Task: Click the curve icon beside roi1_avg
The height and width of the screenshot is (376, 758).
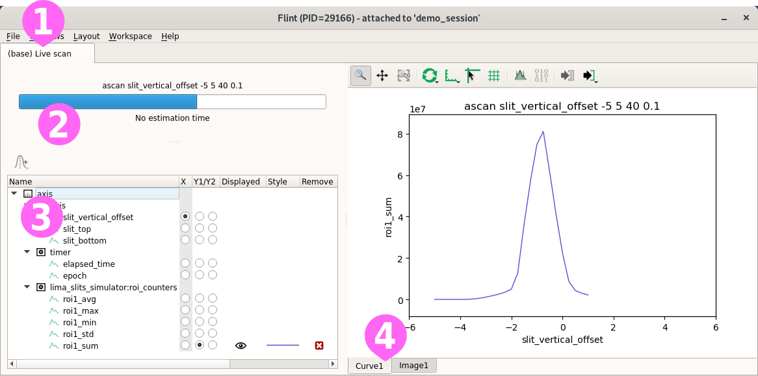Action: tap(54, 299)
